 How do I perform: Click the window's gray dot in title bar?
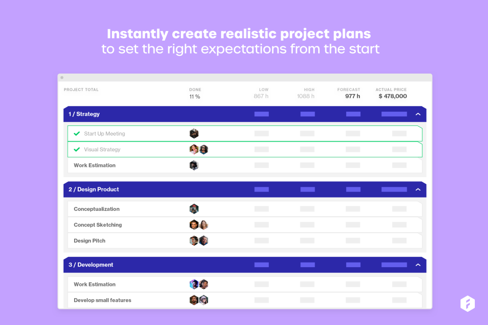62,78
